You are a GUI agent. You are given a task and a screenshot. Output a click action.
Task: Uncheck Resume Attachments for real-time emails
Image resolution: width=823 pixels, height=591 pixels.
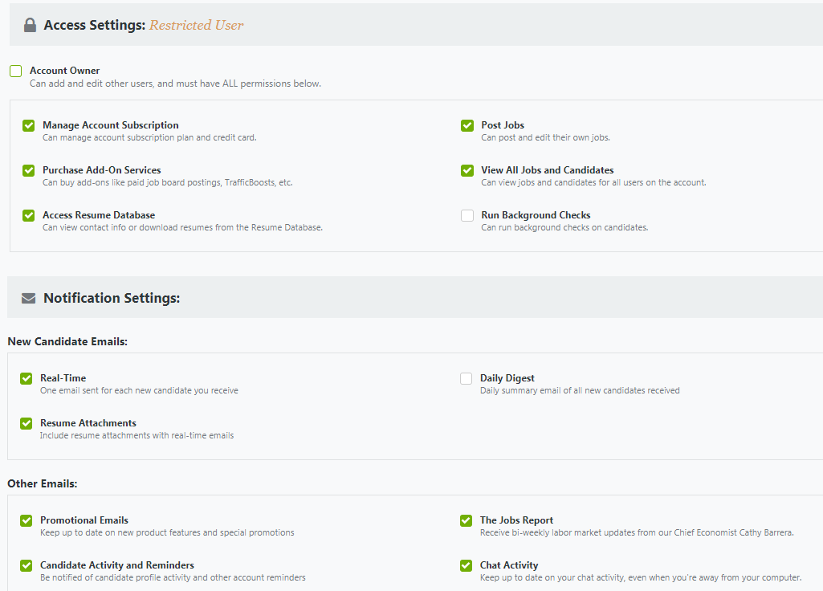point(28,423)
